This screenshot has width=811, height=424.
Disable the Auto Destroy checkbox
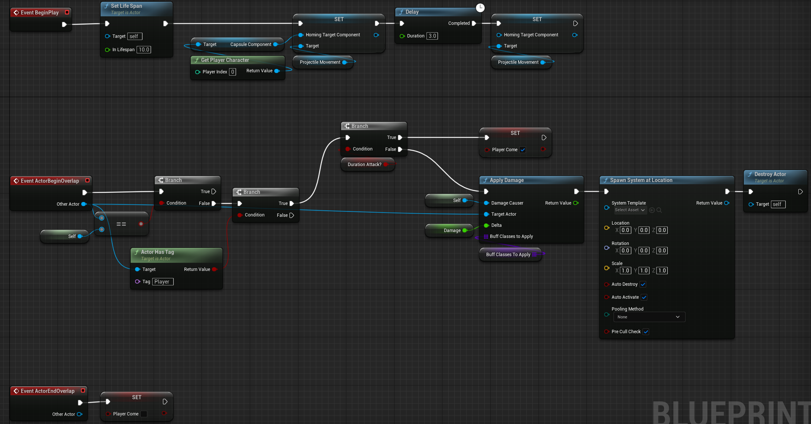click(x=643, y=284)
